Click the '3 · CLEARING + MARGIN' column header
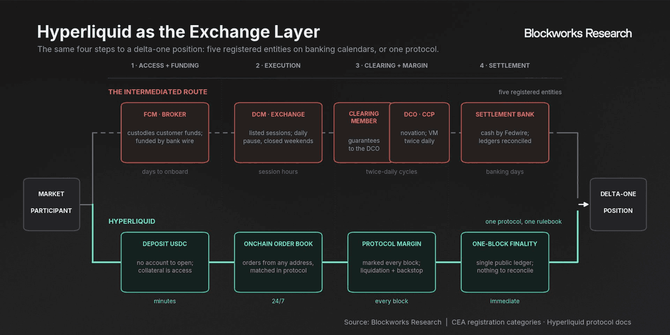Image resolution: width=670 pixels, height=335 pixels. coord(391,65)
